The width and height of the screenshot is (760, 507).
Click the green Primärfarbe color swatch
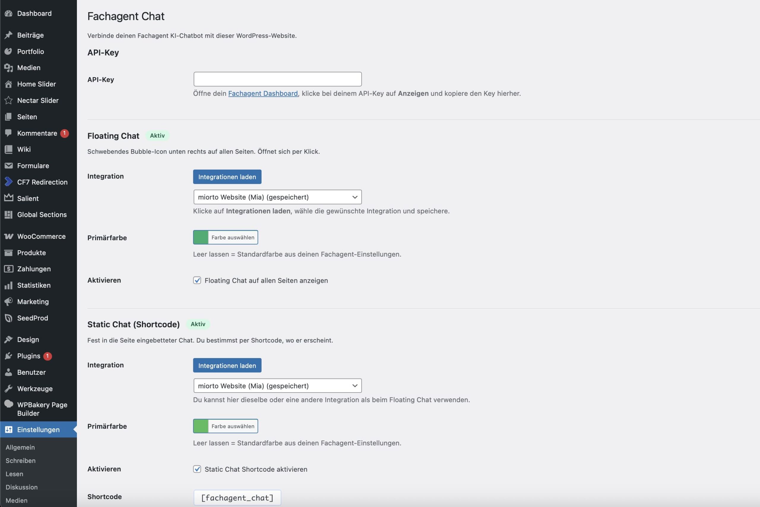(201, 237)
